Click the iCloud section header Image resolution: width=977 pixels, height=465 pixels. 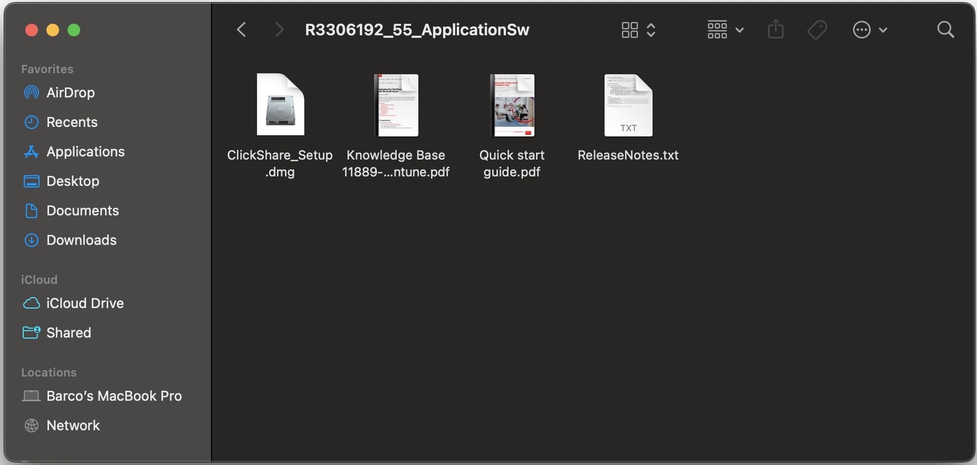(39, 280)
